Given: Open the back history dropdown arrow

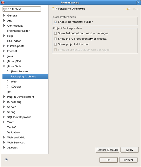Looking at the screenshot, I should pyautogui.click(x=130, y=9).
